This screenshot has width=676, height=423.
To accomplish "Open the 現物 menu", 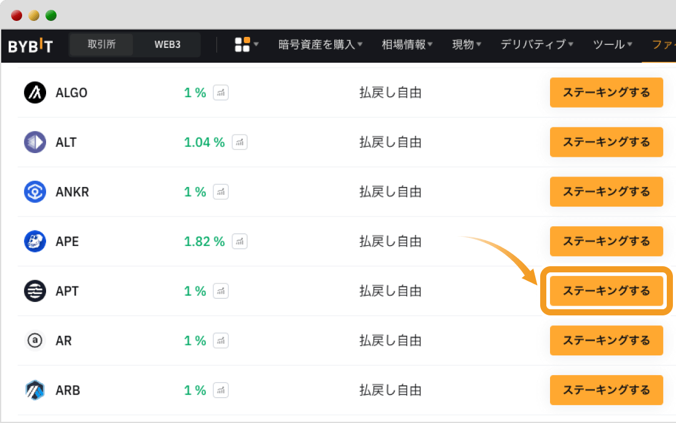I will pyautogui.click(x=466, y=44).
